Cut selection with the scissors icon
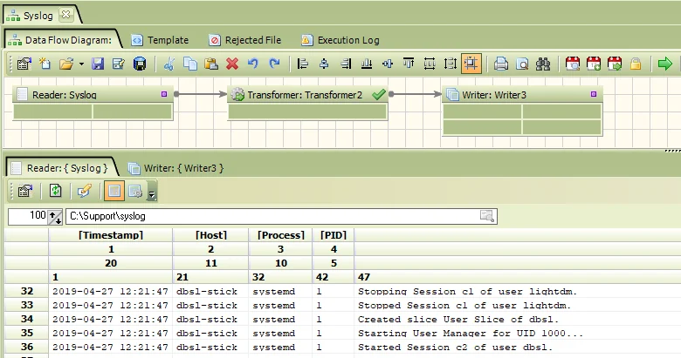This screenshot has width=681, height=358. (169, 64)
